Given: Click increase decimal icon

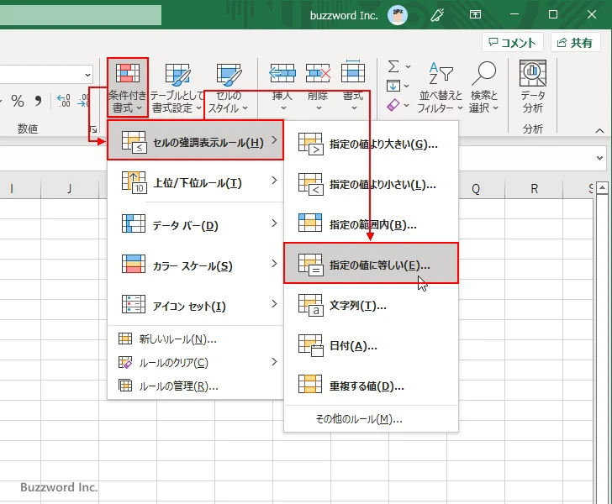Looking at the screenshot, I should (x=63, y=101).
